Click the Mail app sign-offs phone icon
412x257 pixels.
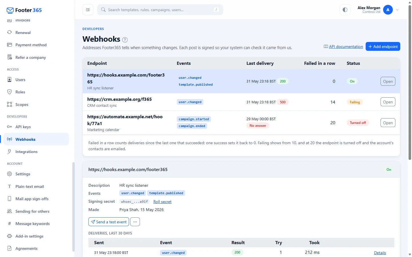9,198
